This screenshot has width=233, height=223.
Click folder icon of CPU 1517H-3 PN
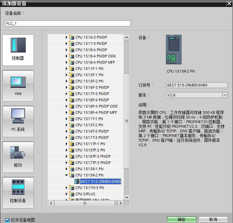pos(72,188)
